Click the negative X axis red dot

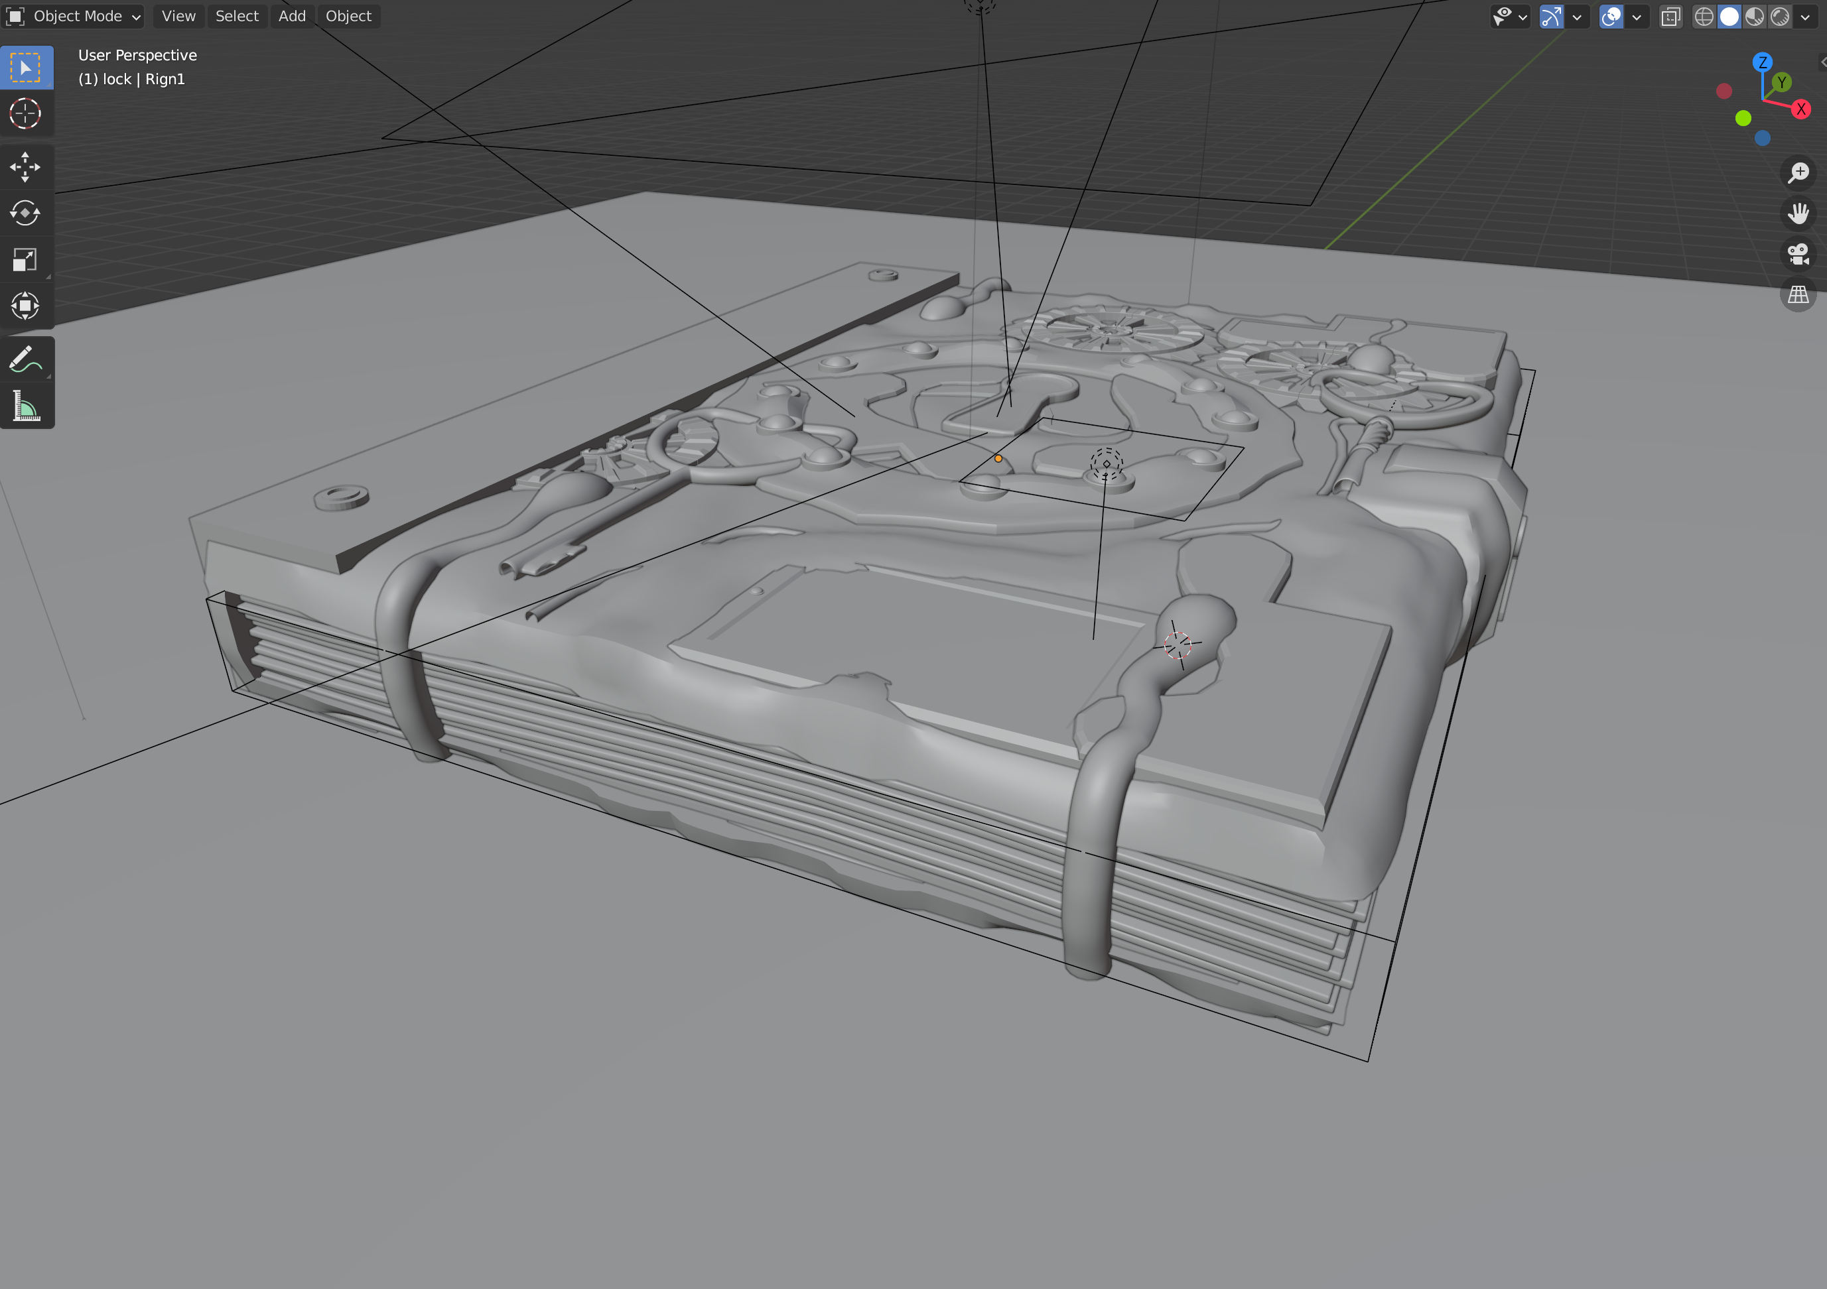point(1724,92)
